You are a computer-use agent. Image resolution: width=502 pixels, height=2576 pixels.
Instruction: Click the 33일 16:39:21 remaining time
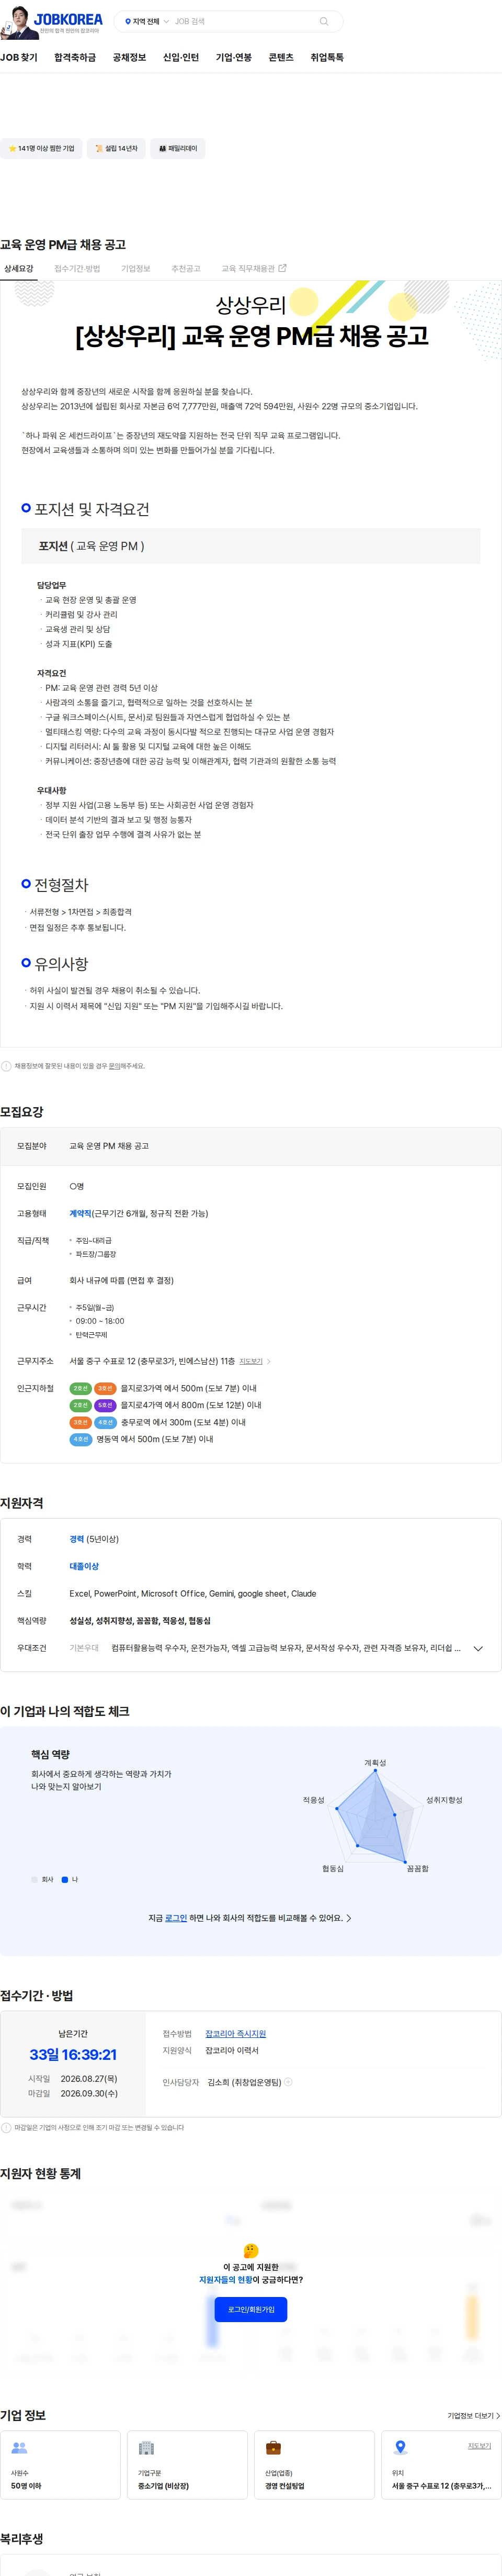coord(73,2055)
